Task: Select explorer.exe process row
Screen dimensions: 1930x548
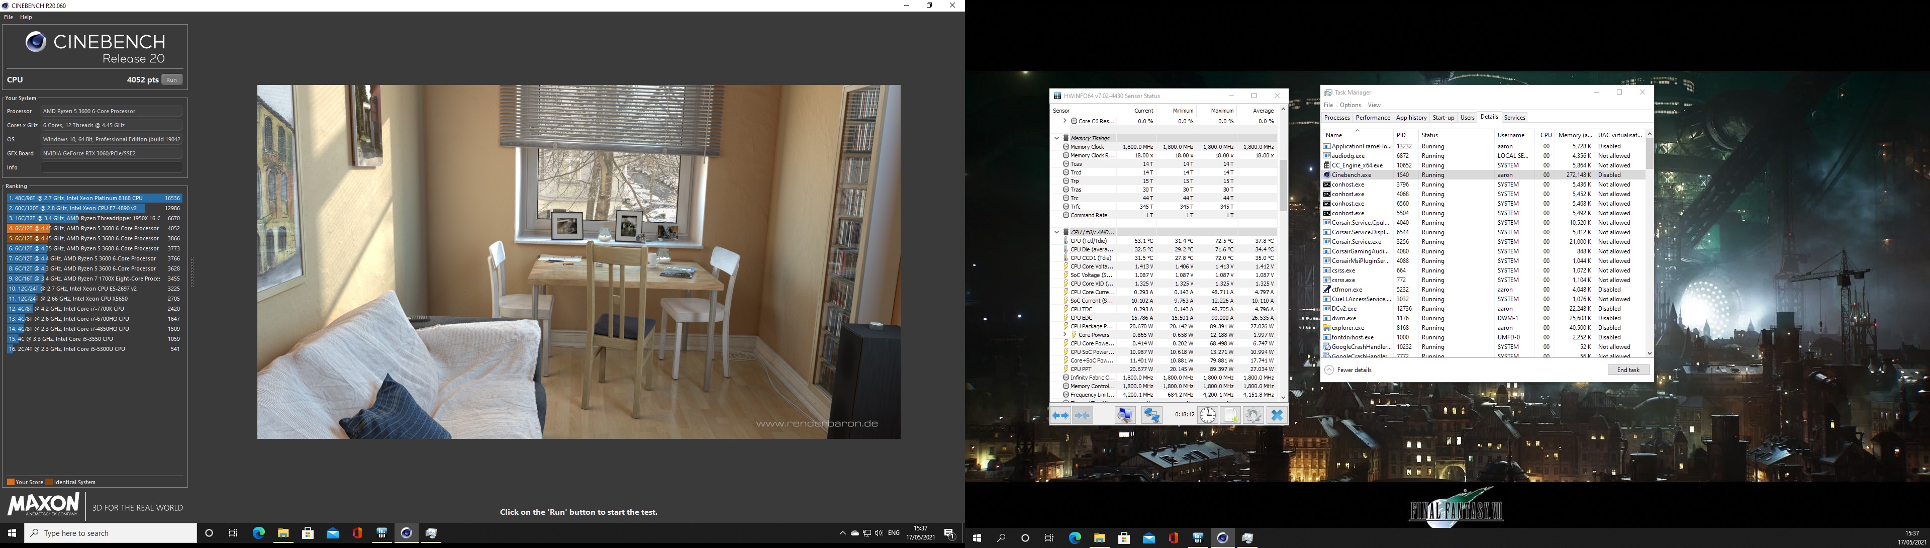Action: (1484, 328)
